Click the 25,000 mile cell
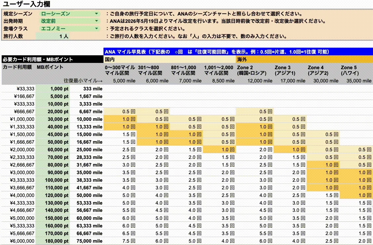 87,150
